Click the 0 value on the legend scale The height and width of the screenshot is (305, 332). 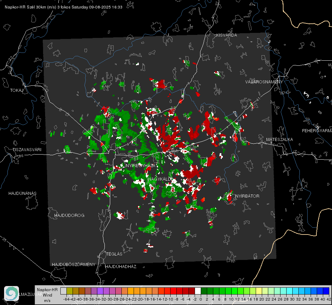pos(201,300)
